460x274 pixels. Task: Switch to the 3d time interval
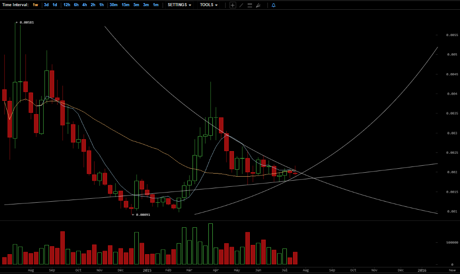click(46, 5)
